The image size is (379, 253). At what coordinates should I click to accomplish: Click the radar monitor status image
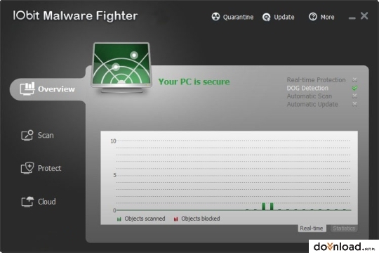(121, 67)
